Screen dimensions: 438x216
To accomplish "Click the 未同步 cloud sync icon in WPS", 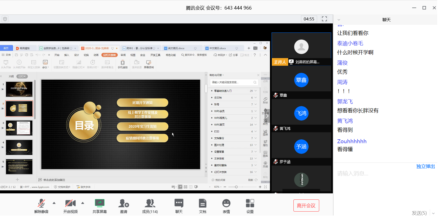I will pos(220,55).
